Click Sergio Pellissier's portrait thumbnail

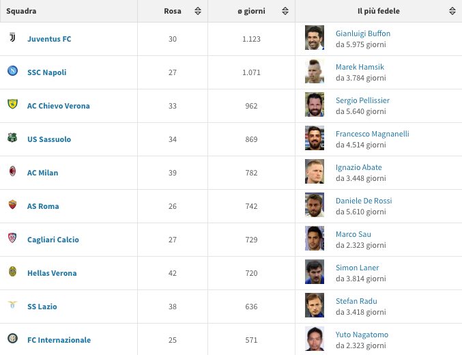coord(315,105)
